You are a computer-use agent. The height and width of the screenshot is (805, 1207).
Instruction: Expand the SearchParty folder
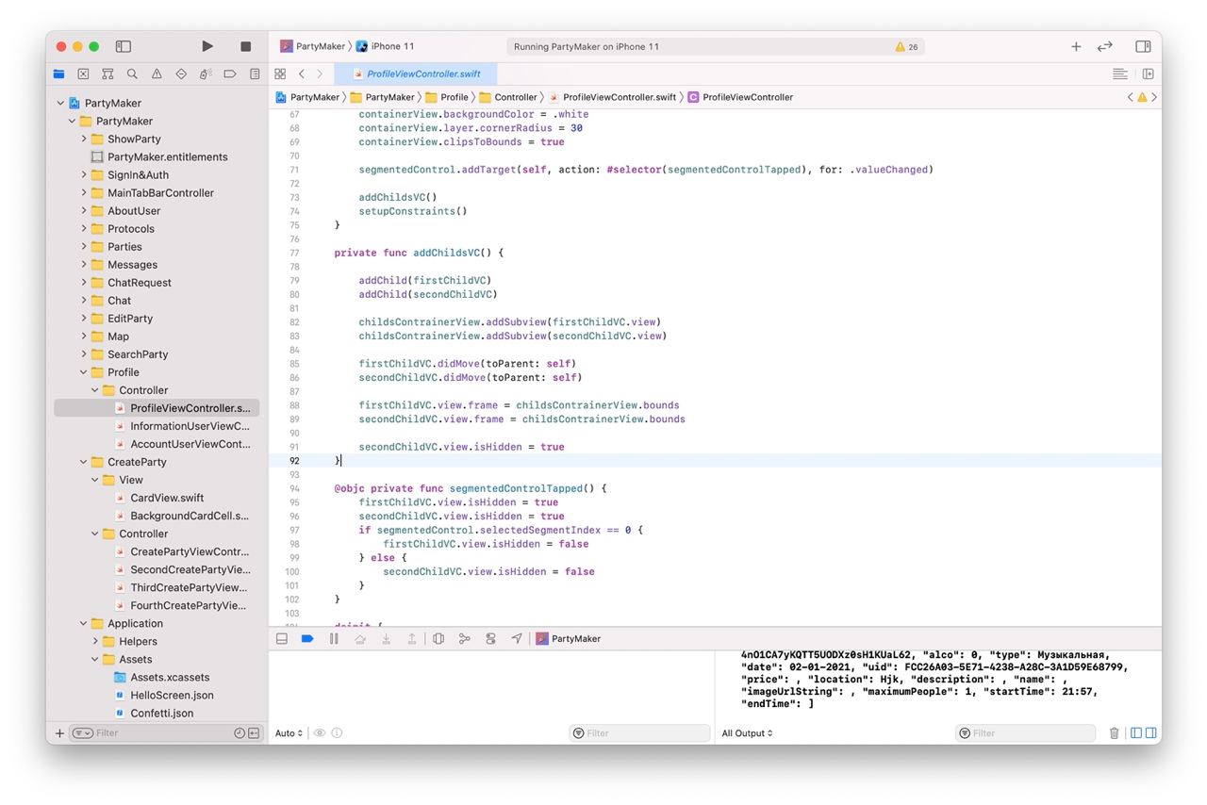tap(84, 354)
